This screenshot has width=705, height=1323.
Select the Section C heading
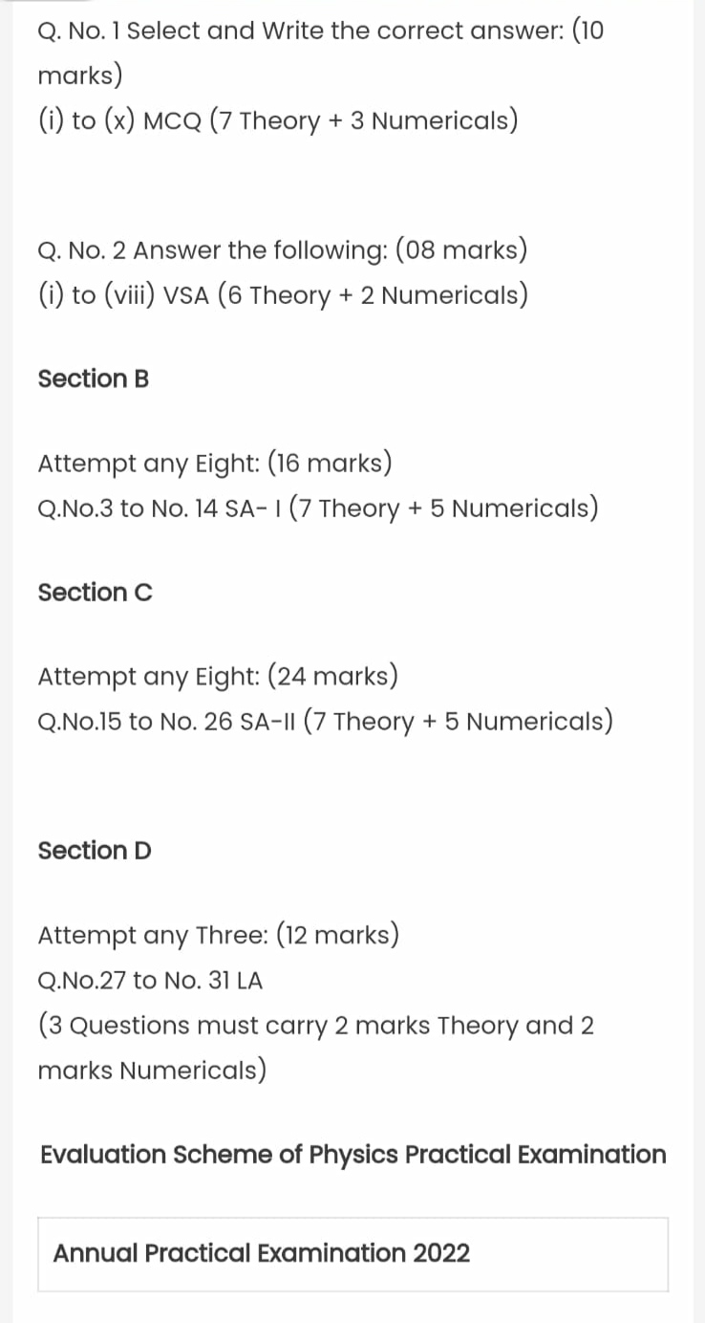(x=95, y=593)
